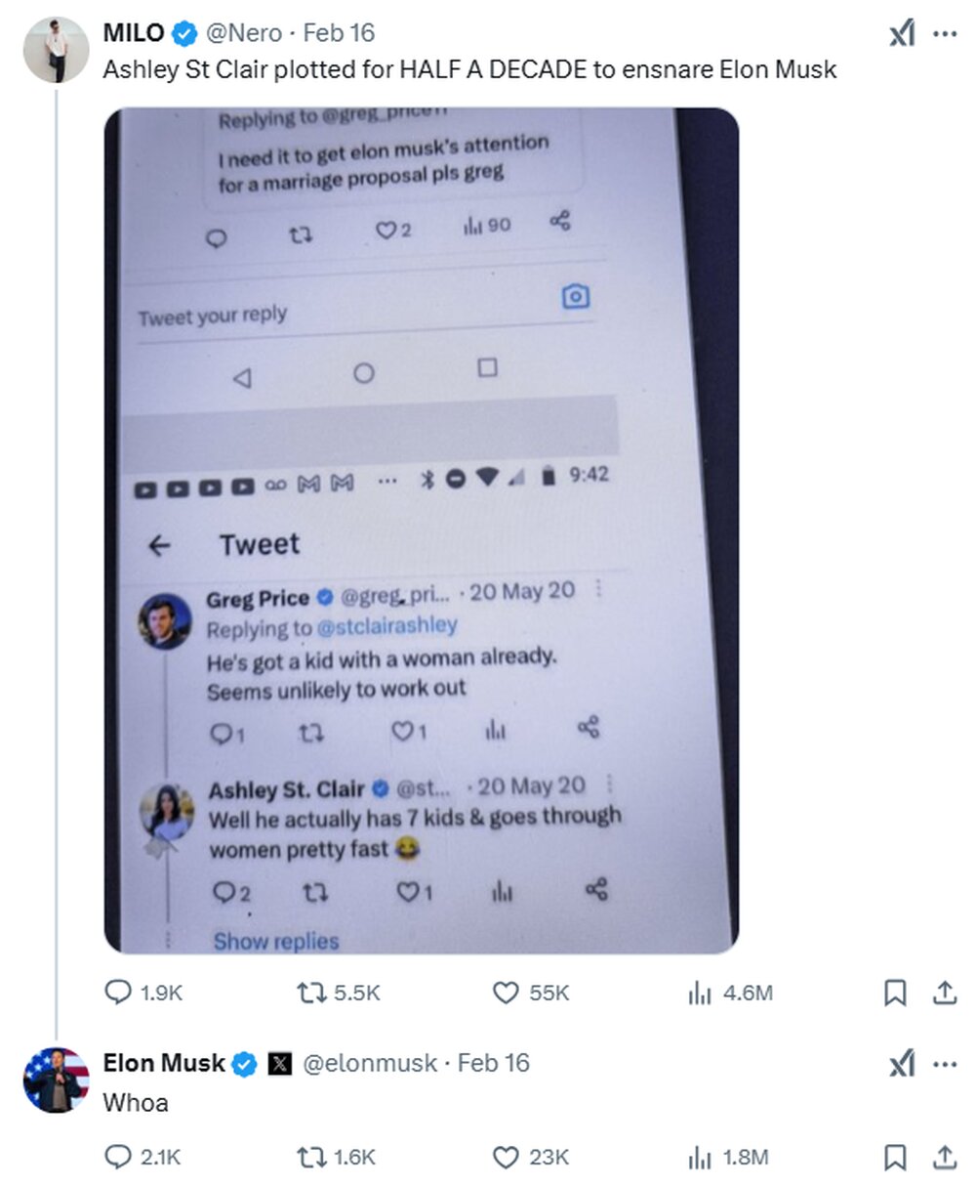Open more options menu on MILO's tweet
Image resolution: width=976 pixels, height=1186 pixels.
coord(945,33)
